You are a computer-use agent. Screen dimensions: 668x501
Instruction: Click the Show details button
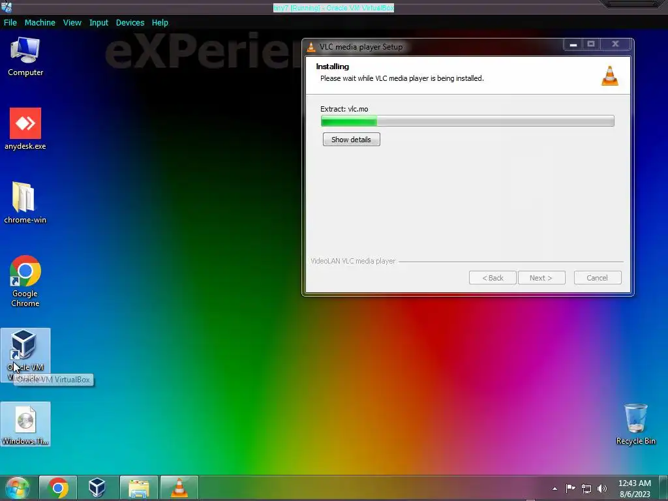click(351, 140)
